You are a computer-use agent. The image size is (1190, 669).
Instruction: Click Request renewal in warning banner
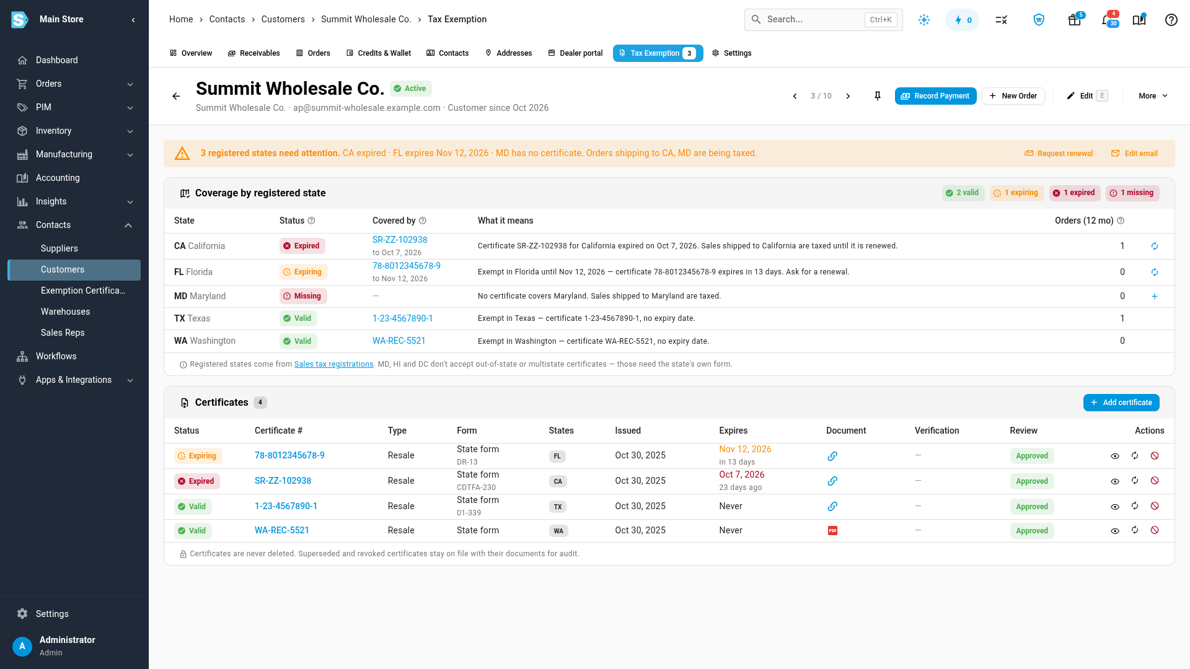click(1058, 154)
